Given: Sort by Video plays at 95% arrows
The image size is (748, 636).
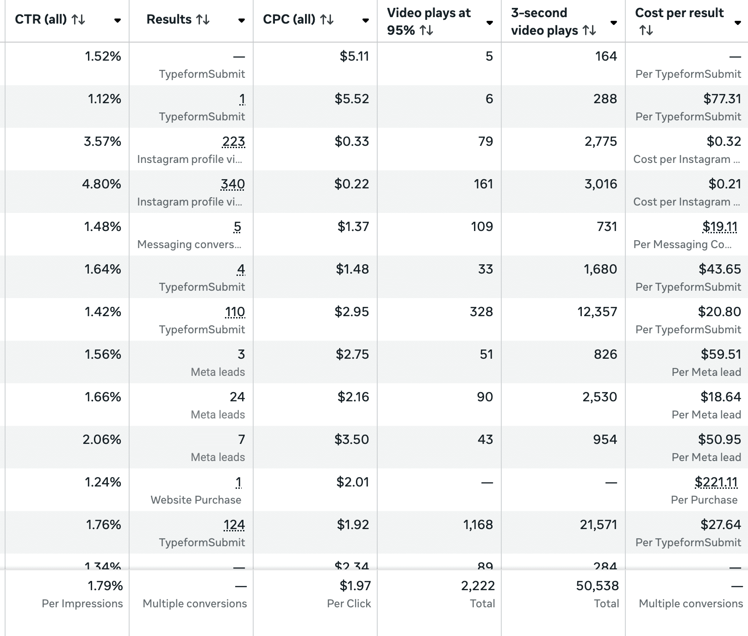Looking at the screenshot, I should tap(426, 31).
